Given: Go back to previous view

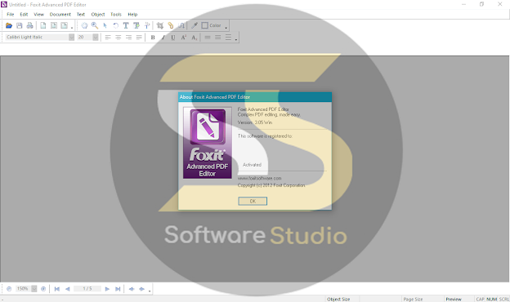Looking at the screenshot, I should click(x=132, y=289).
